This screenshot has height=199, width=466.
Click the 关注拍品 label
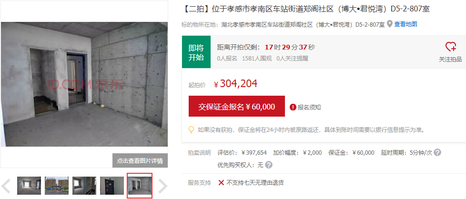coord(451,60)
